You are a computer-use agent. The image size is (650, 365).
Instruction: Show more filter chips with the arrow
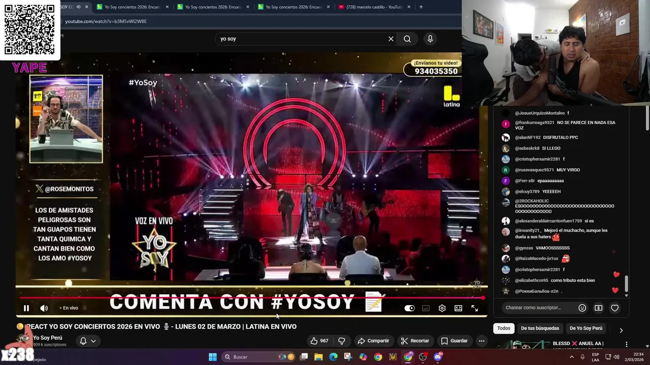pyautogui.click(x=621, y=331)
